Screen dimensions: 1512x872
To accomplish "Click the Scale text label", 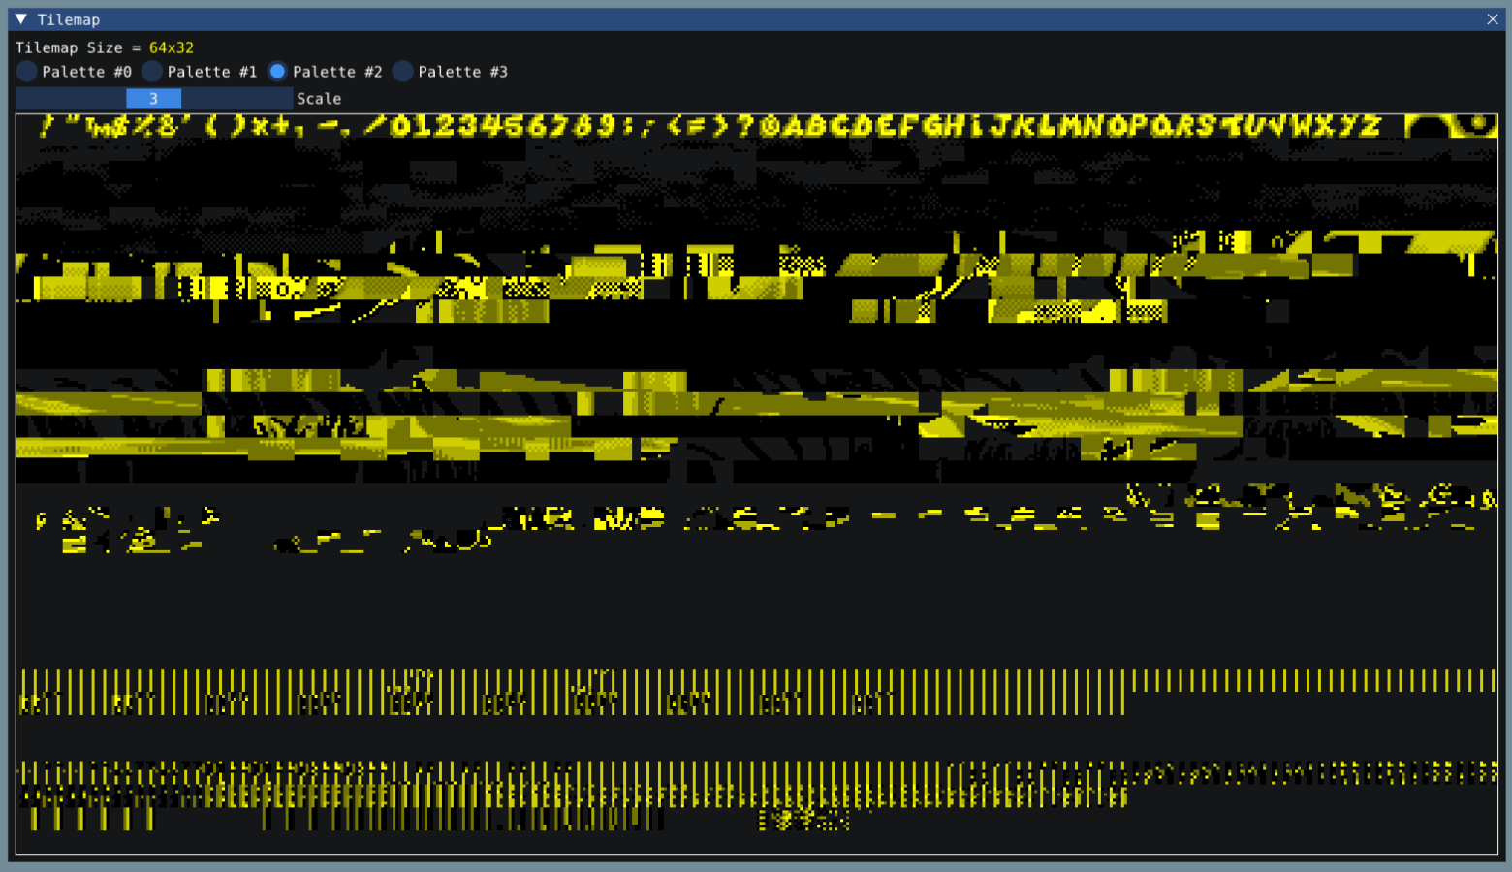I will (x=320, y=98).
